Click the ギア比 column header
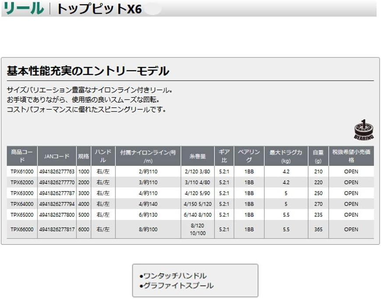 224,156
